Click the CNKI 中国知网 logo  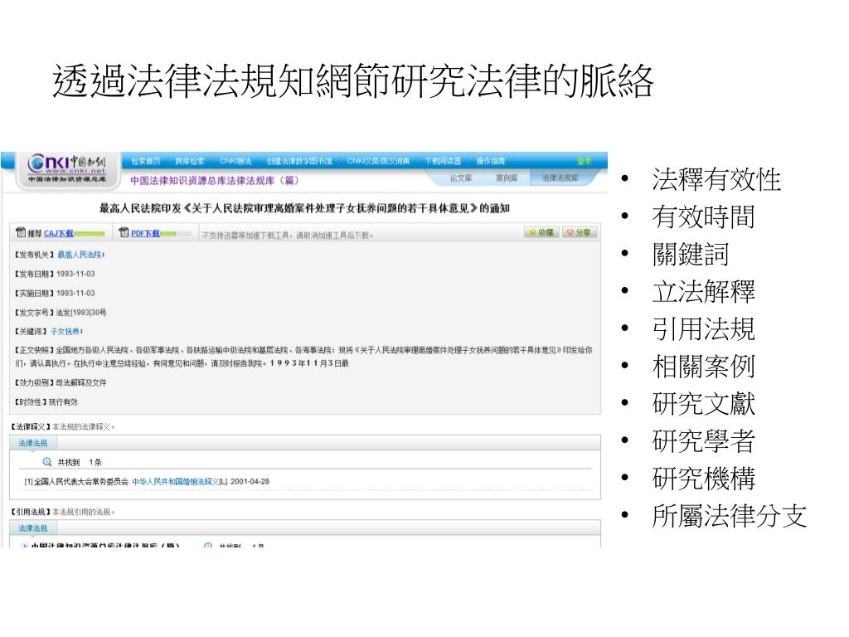(67, 169)
